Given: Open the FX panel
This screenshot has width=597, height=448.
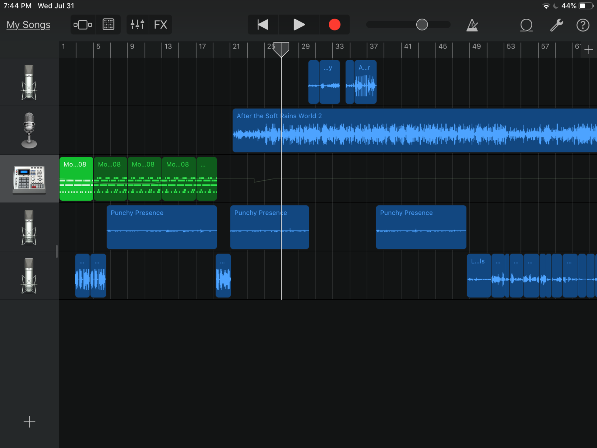Looking at the screenshot, I should coord(160,25).
